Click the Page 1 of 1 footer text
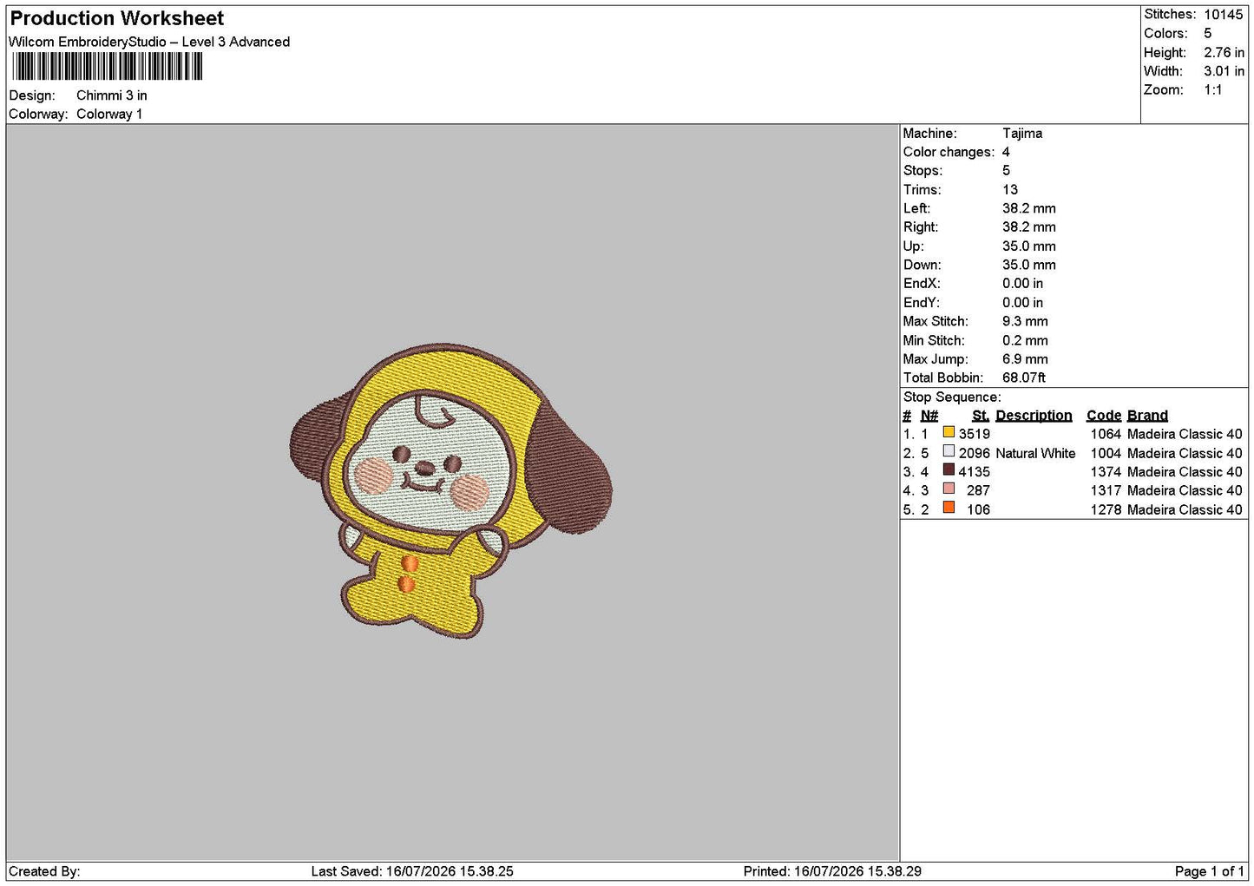Screen dimensions: 1254x886 click(x=1209, y=871)
